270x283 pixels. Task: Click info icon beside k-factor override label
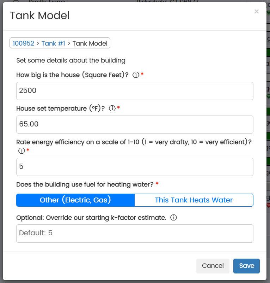pyautogui.click(x=173, y=218)
